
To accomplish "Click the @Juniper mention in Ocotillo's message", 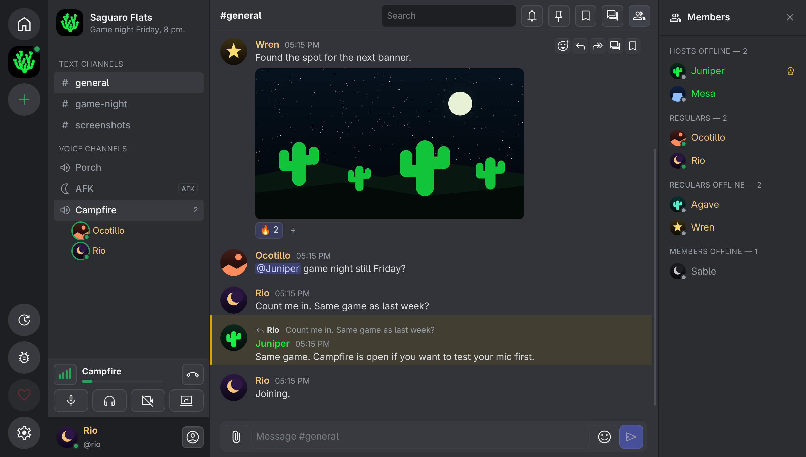I will pos(278,268).
